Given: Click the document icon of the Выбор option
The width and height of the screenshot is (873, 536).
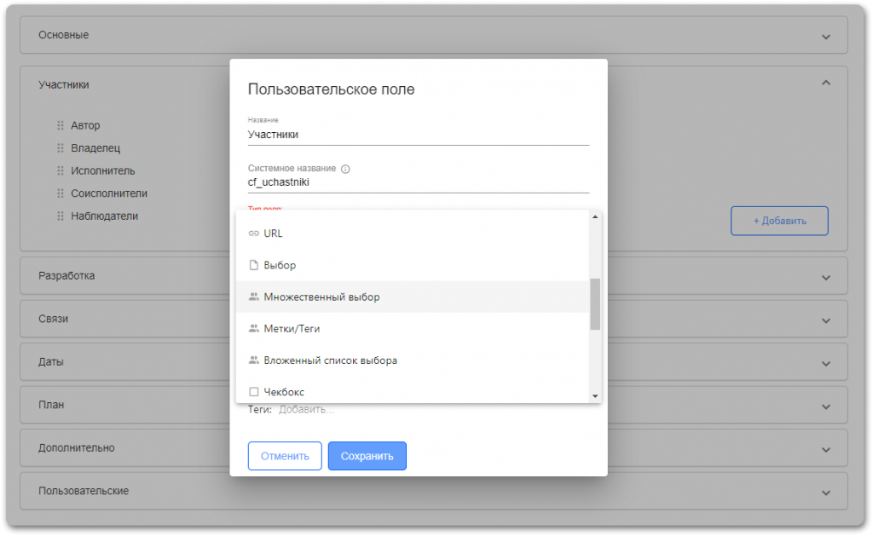Looking at the screenshot, I should (254, 265).
